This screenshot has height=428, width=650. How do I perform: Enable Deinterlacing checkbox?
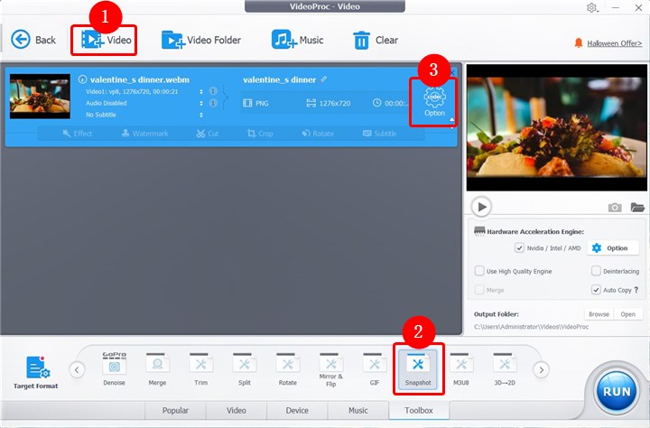(596, 271)
